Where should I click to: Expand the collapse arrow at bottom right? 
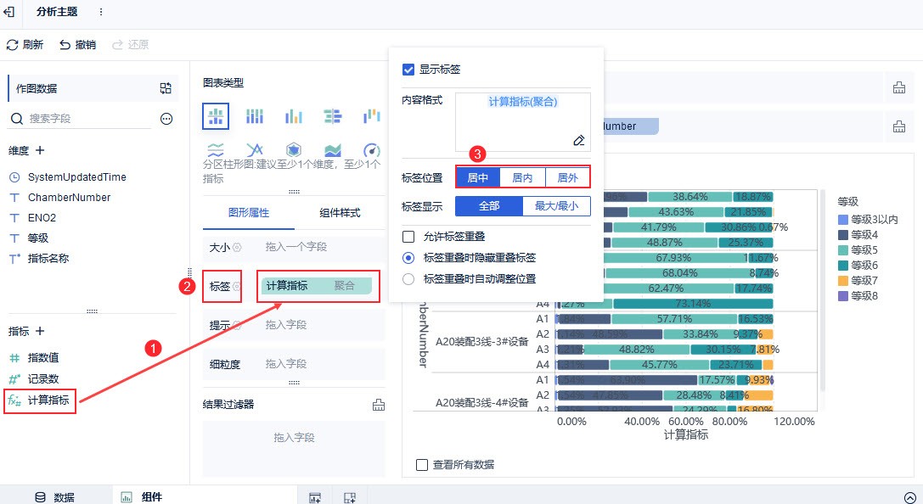(909, 497)
